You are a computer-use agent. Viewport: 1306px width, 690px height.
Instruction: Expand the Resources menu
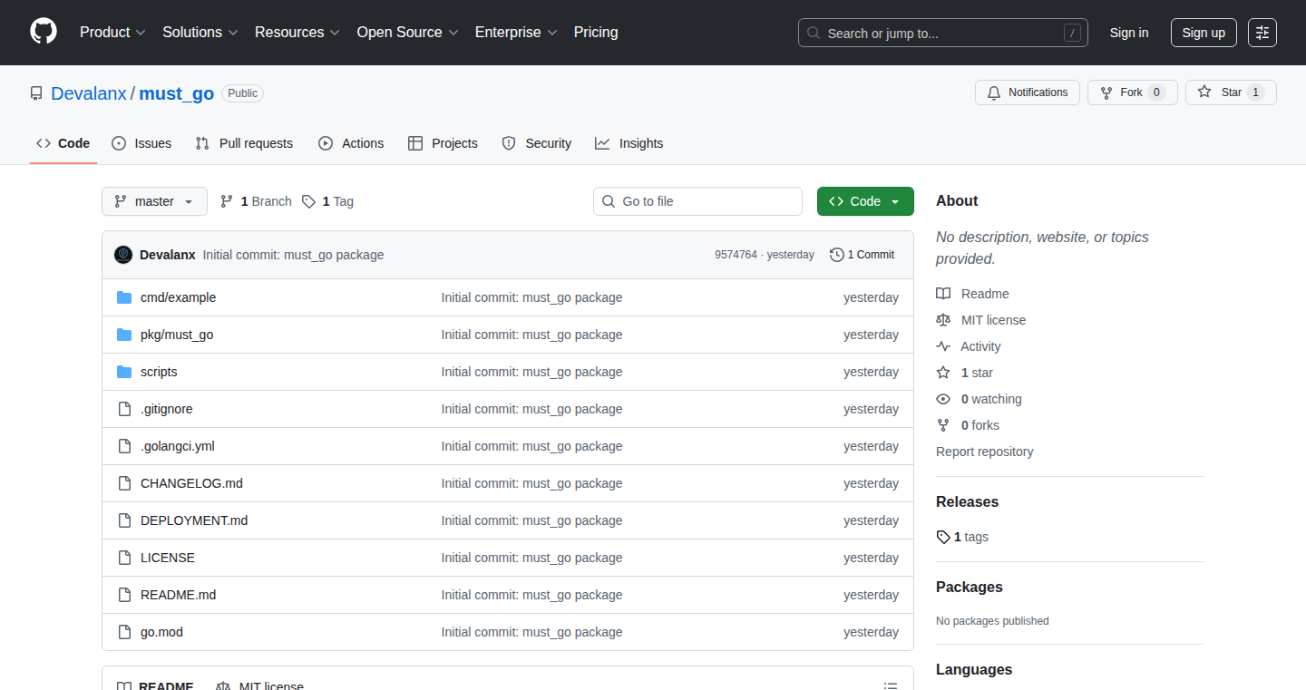coord(297,32)
